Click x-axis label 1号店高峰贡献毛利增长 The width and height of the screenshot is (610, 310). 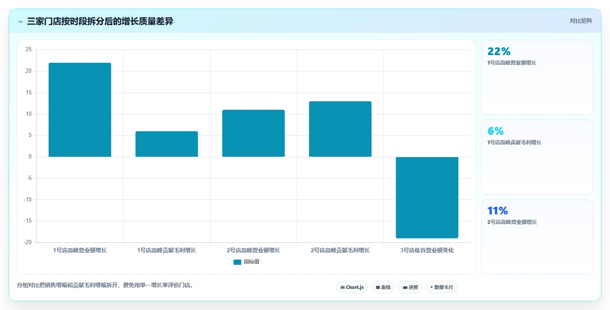167,250
